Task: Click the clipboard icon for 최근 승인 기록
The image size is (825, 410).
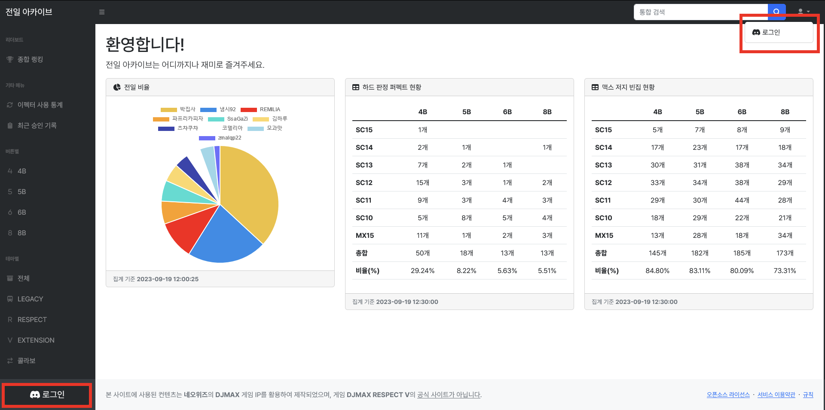Action: [x=10, y=125]
